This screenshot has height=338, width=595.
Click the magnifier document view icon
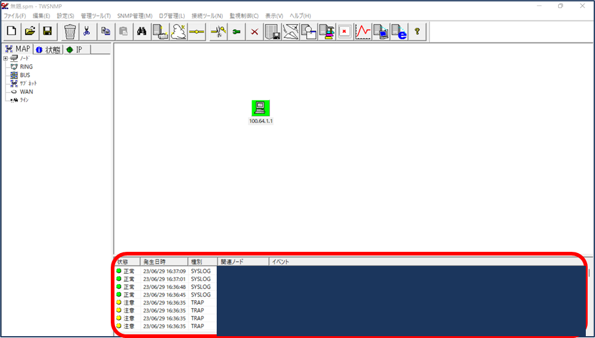(309, 31)
